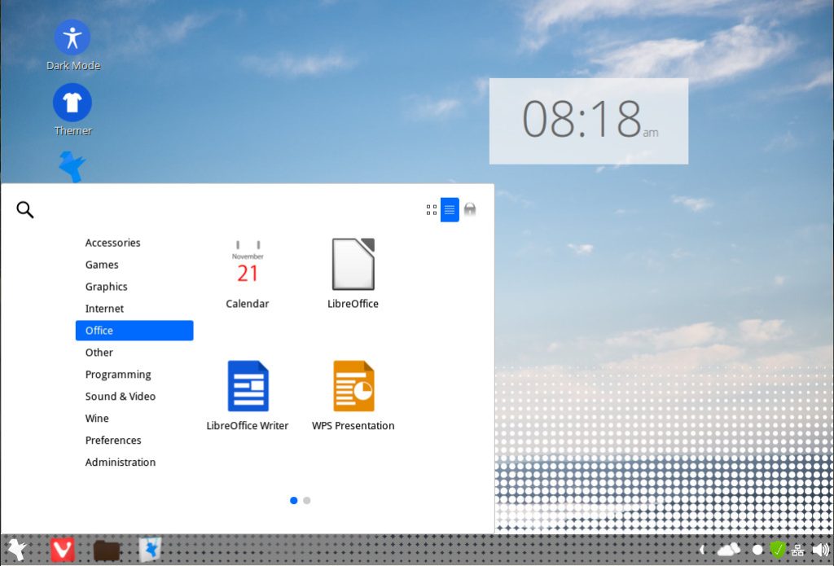834x566 pixels.
Task: Open the Internet category
Action: point(104,309)
